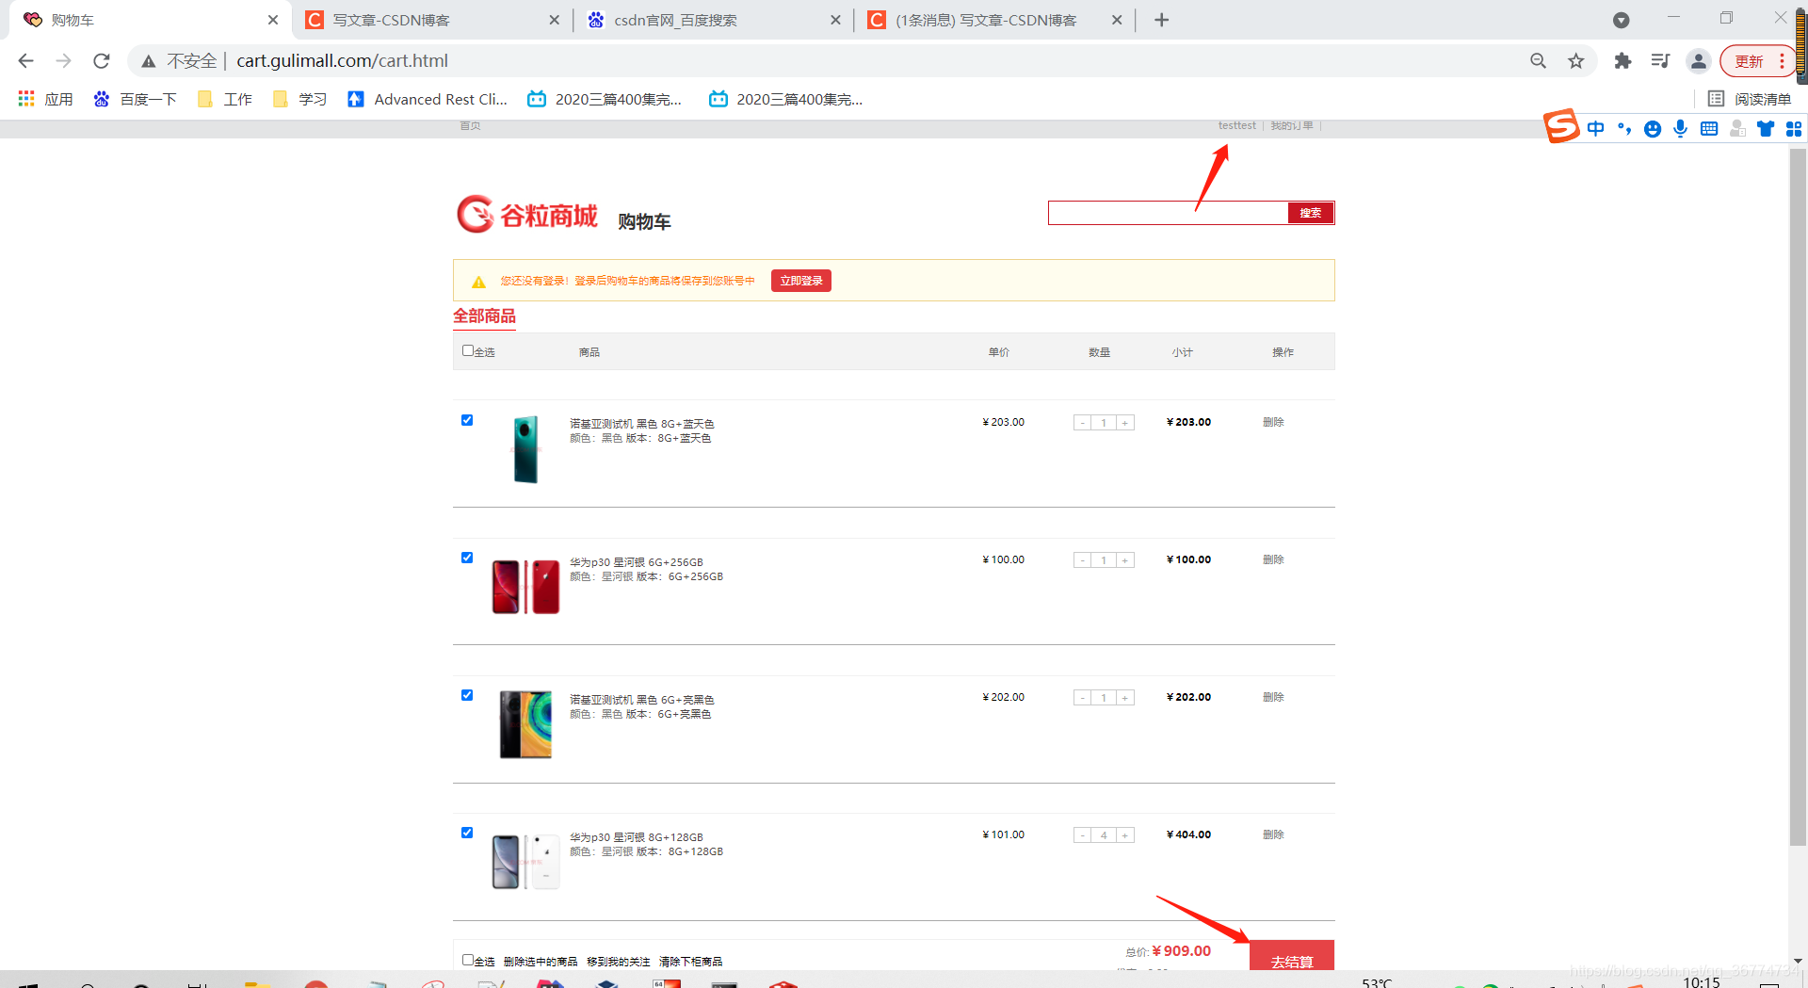Screen dimensions: 1808x988
Task: Click the 立即登录 button
Action: pos(801,281)
